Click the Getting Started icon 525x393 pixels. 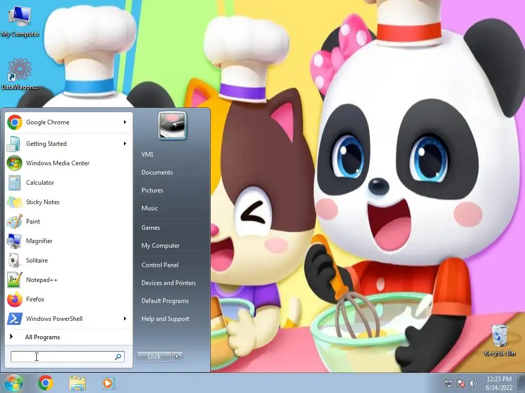click(x=14, y=144)
